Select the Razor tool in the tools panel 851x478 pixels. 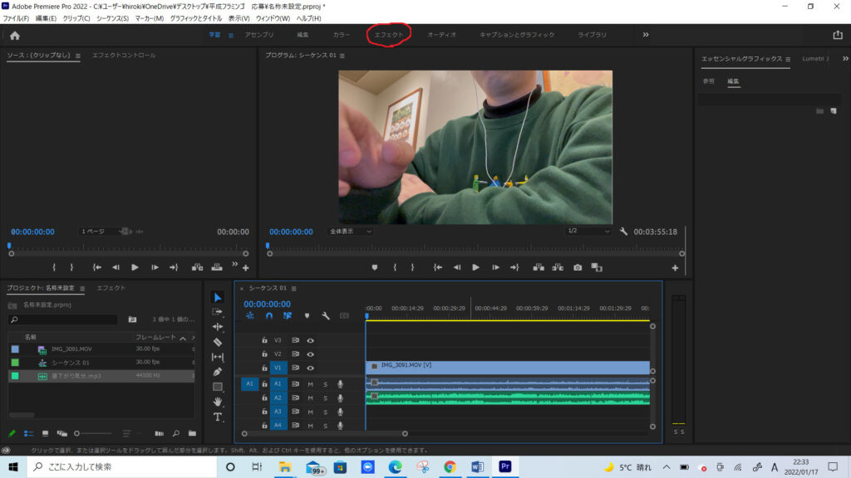coord(218,342)
